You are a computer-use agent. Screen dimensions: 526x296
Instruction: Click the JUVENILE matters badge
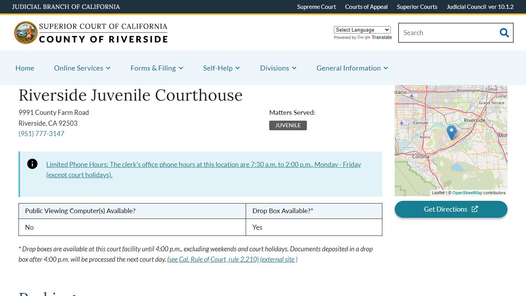click(x=288, y=125)
